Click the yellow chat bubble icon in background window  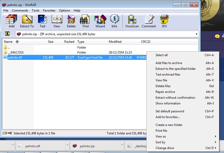click(x=217, y=36)
